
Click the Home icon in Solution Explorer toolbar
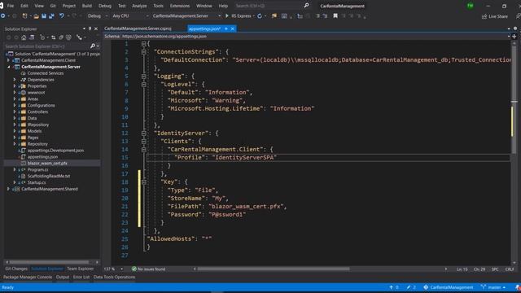pos(24,37)
